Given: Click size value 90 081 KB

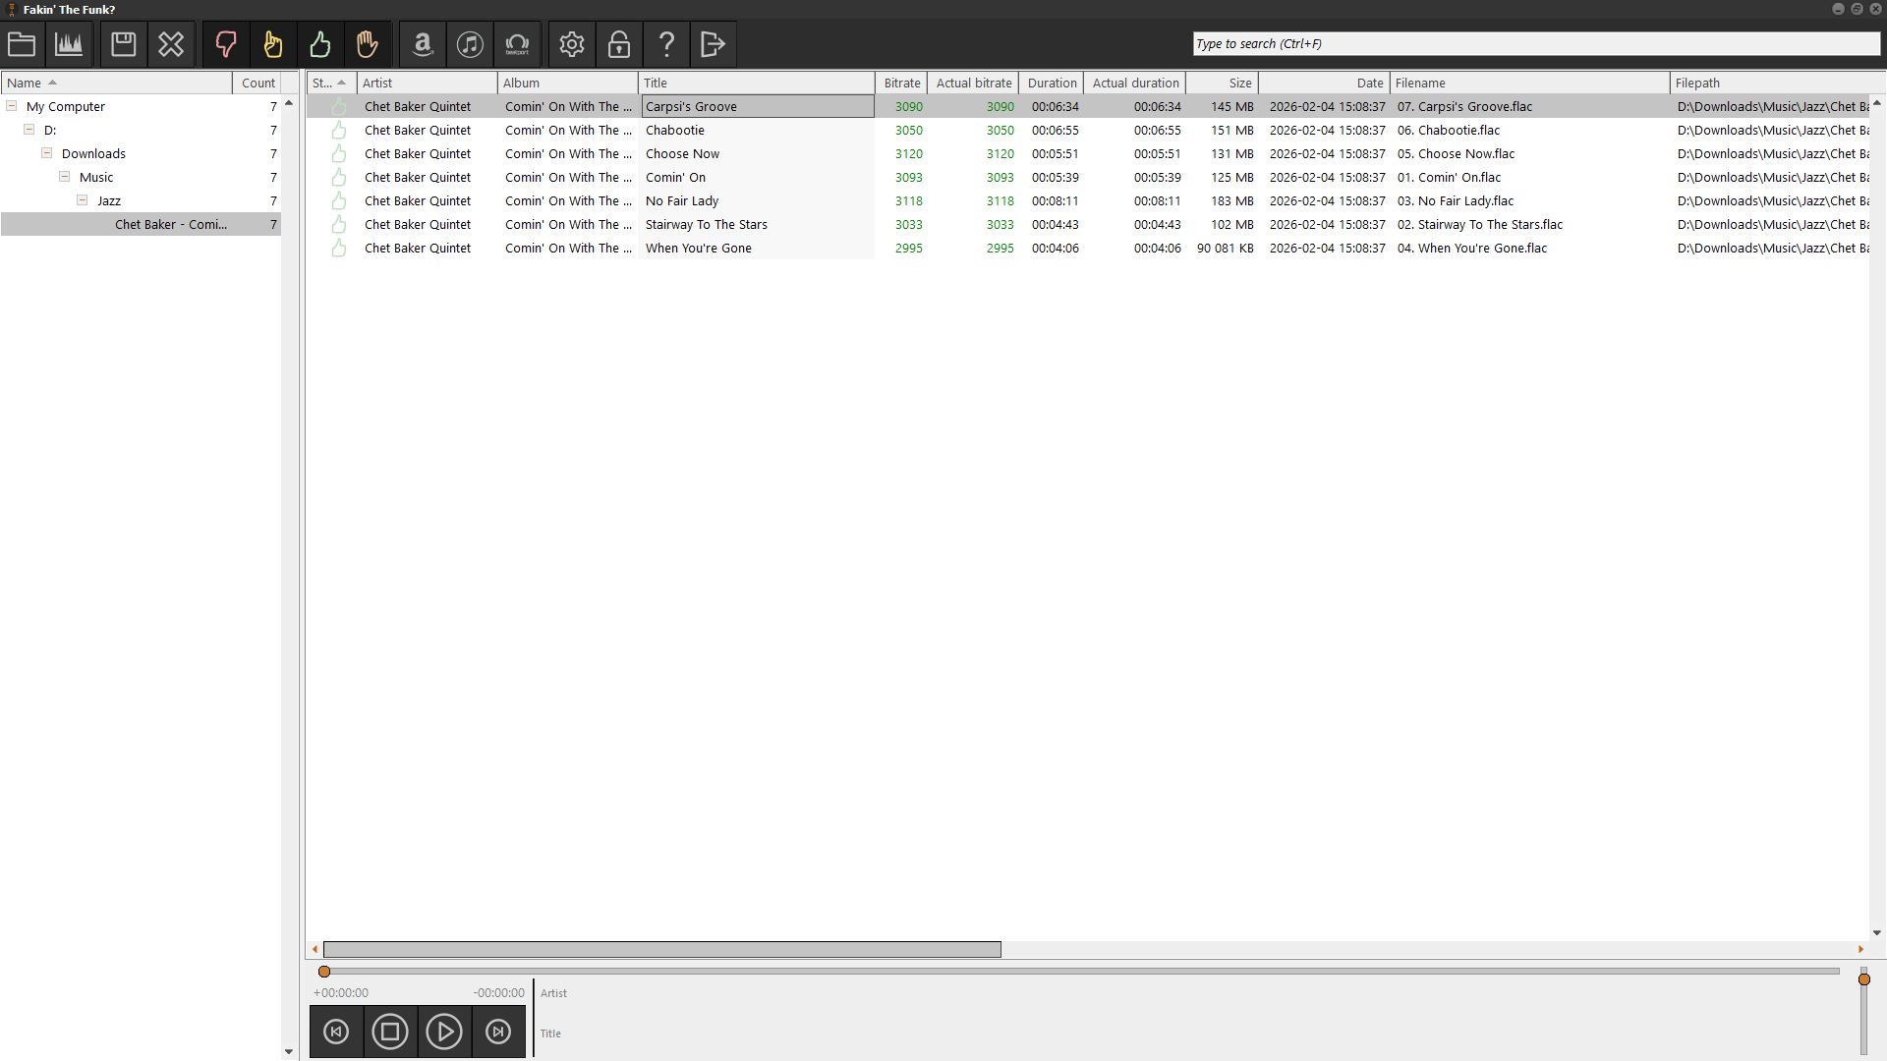Looking at the screenshot, I should 1225,248.
